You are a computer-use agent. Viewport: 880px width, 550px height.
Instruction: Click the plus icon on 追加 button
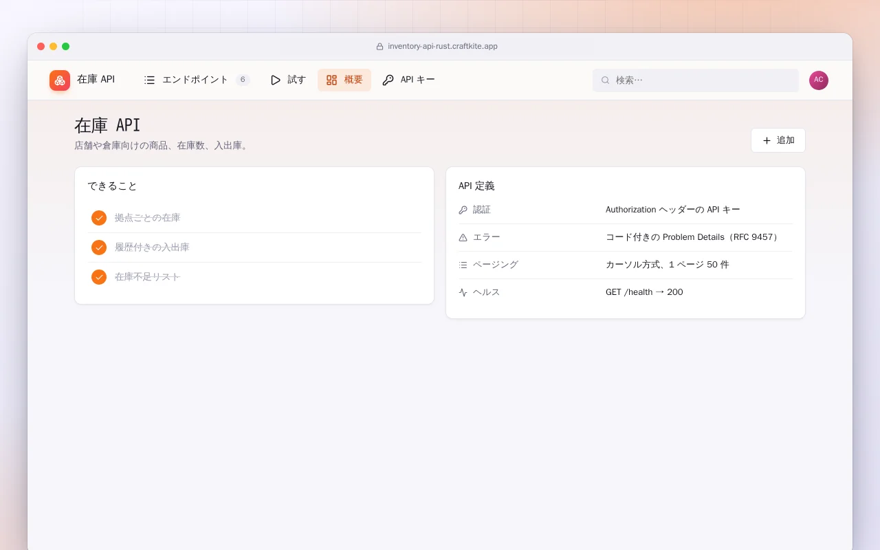coord(767,140)
